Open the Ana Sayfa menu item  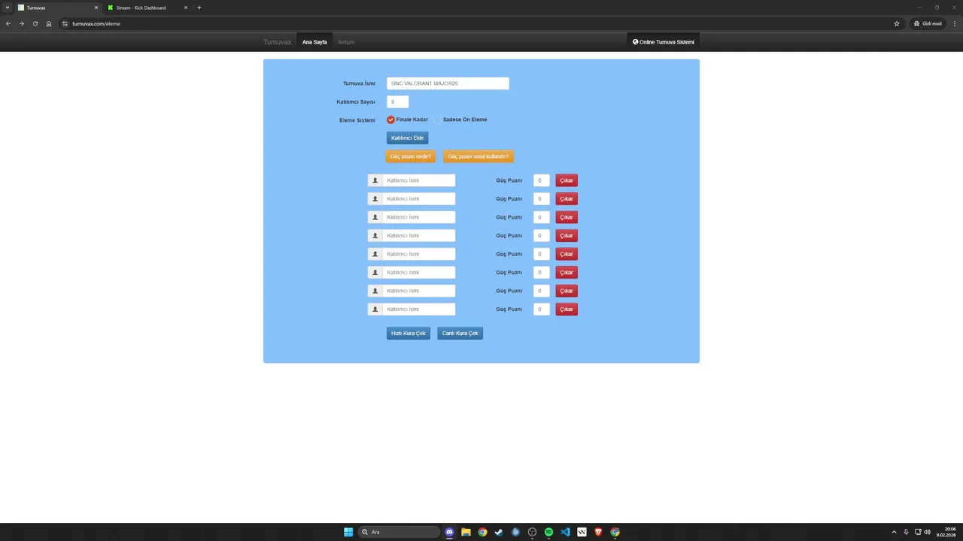pyautogui.click(x=314, y=42)
